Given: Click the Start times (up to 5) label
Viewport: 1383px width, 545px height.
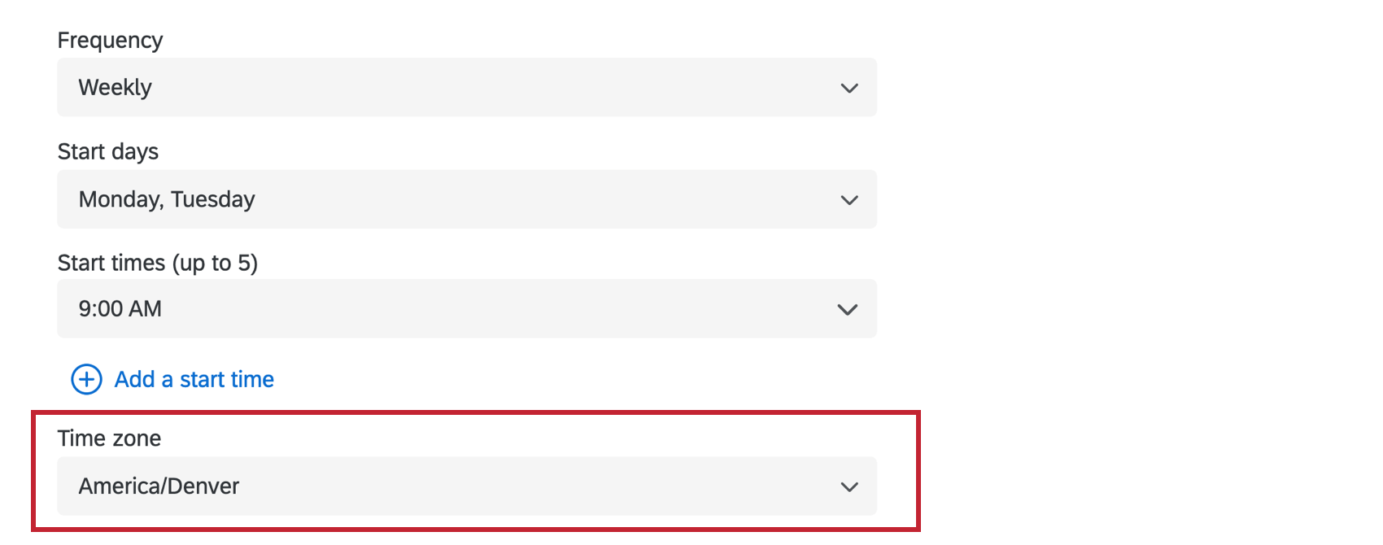Looking at the screenshot, I should 158,263.
